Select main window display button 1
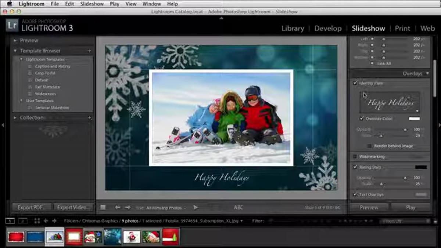Screen dimensions: 441x248 point(10,221)
